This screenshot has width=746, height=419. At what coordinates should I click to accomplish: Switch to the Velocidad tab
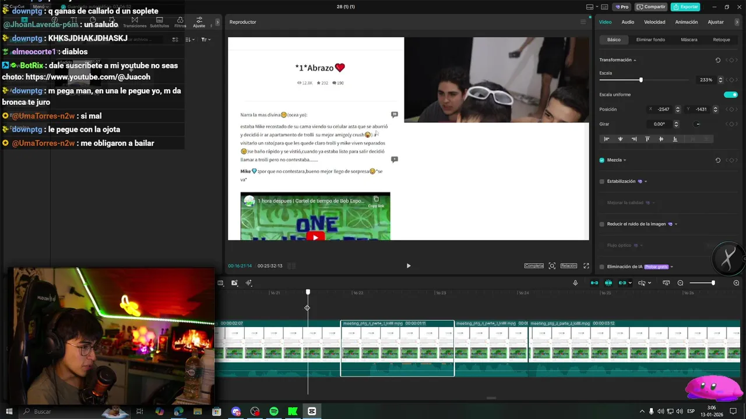tap(654, 22)
